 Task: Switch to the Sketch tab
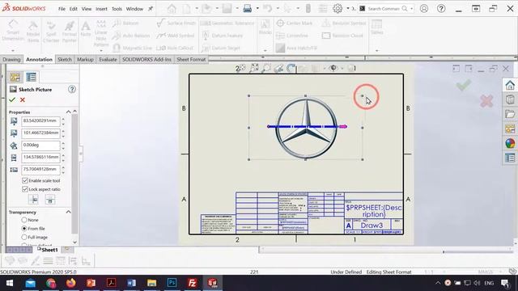[x=65, y=59]
